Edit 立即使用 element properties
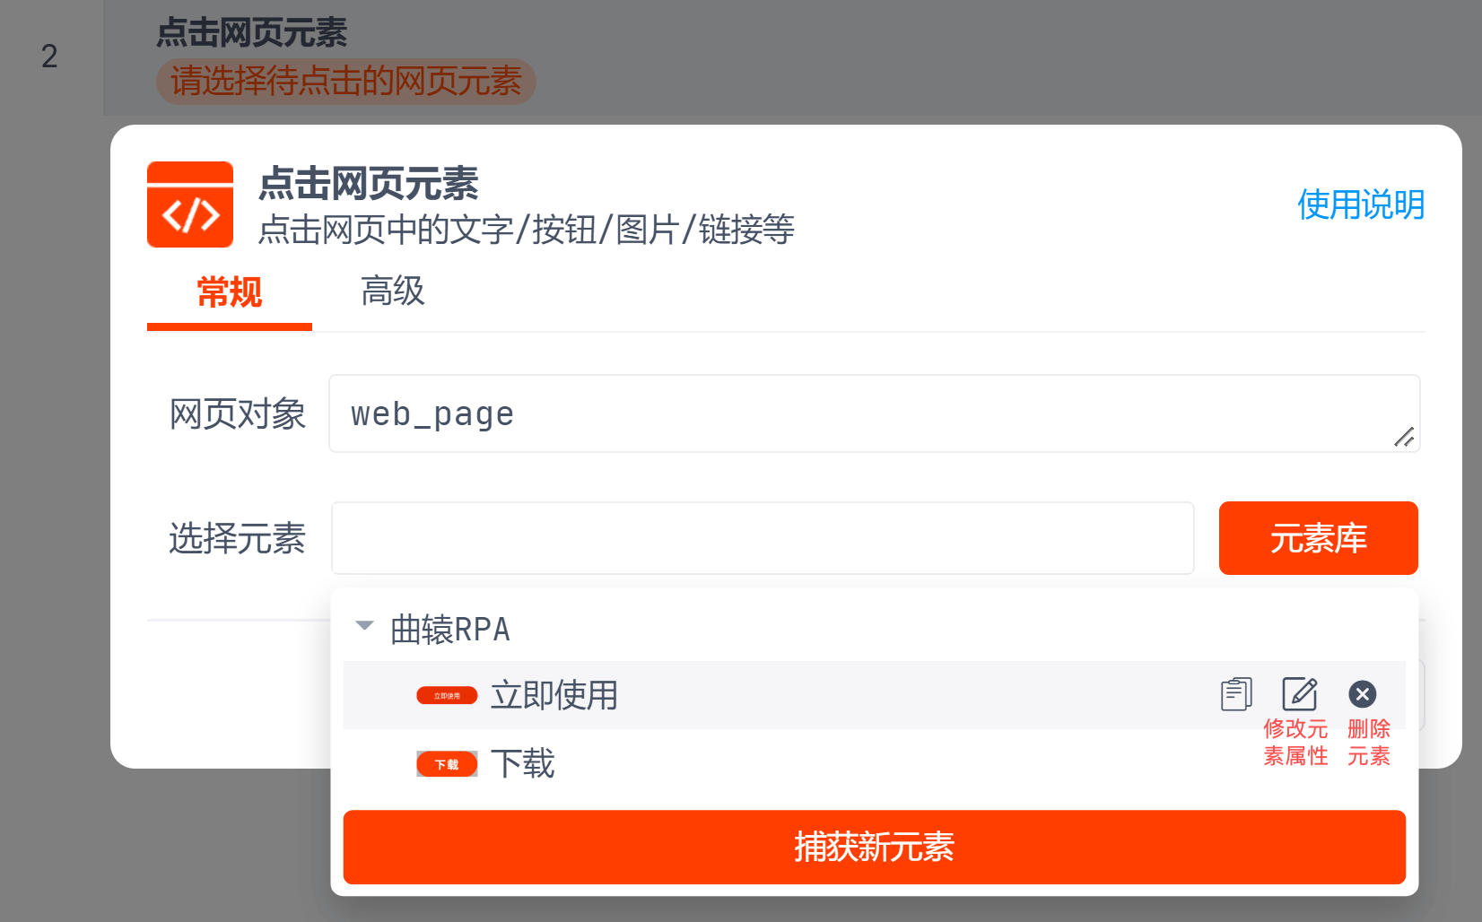1482x922 pixels. 1299,694
